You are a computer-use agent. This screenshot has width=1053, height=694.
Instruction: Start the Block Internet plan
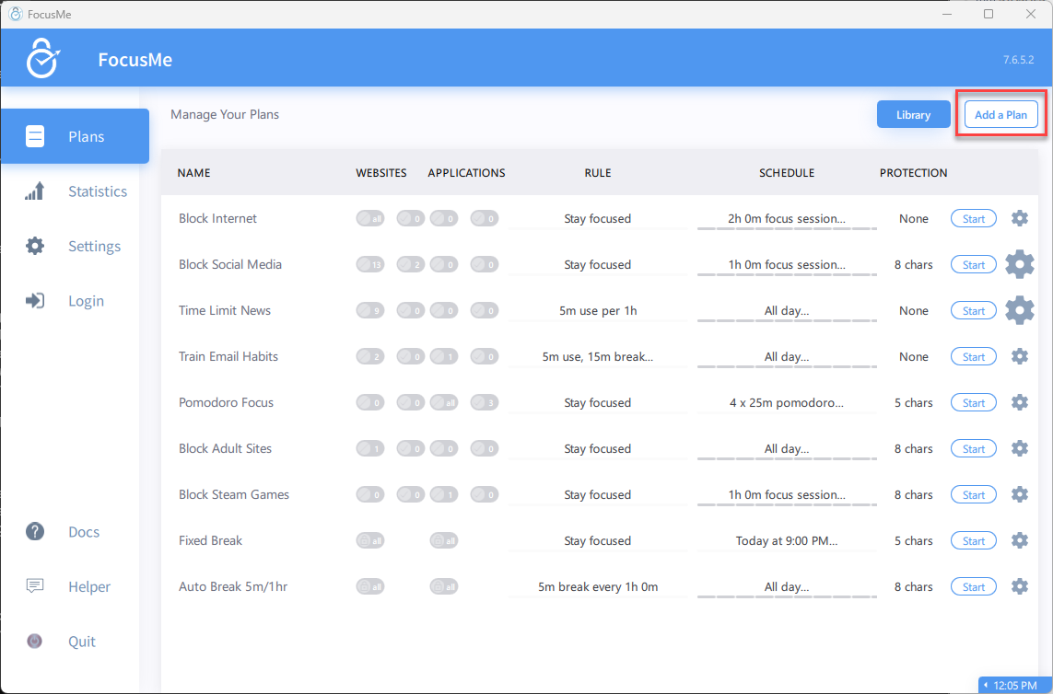point(973,219)
